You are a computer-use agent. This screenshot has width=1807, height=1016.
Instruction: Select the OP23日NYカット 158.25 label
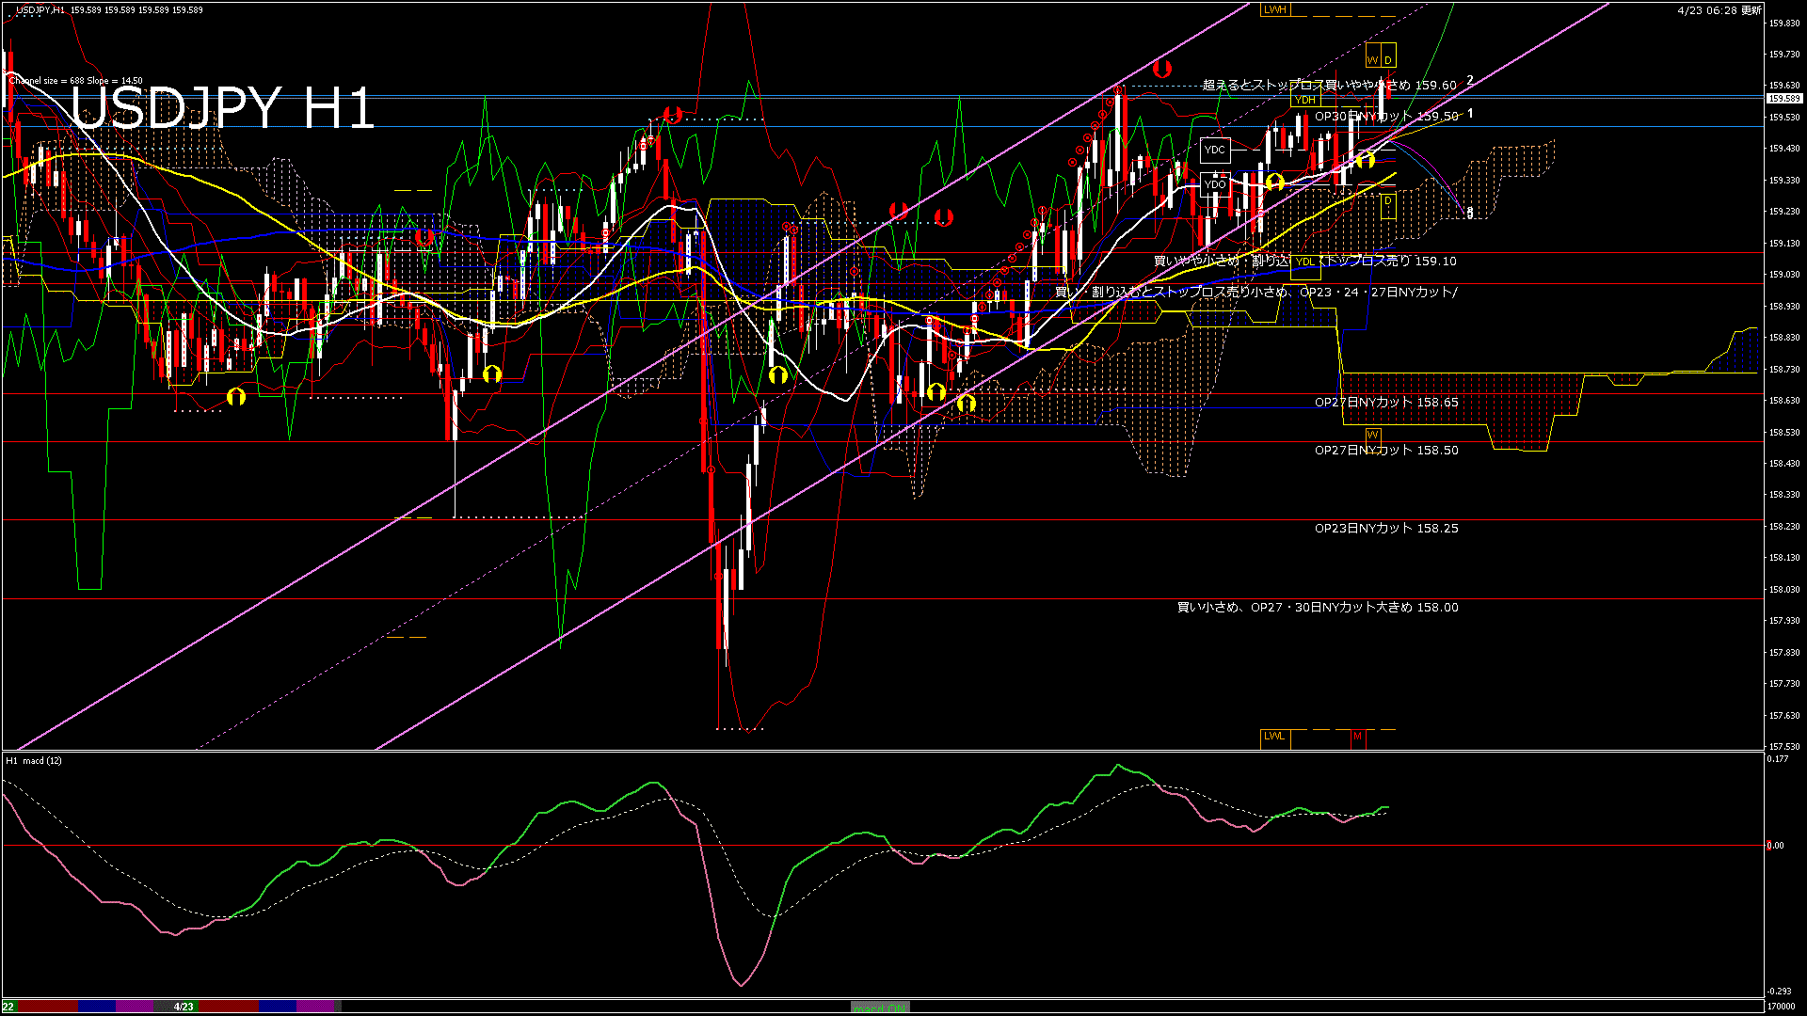(1386, 529)
